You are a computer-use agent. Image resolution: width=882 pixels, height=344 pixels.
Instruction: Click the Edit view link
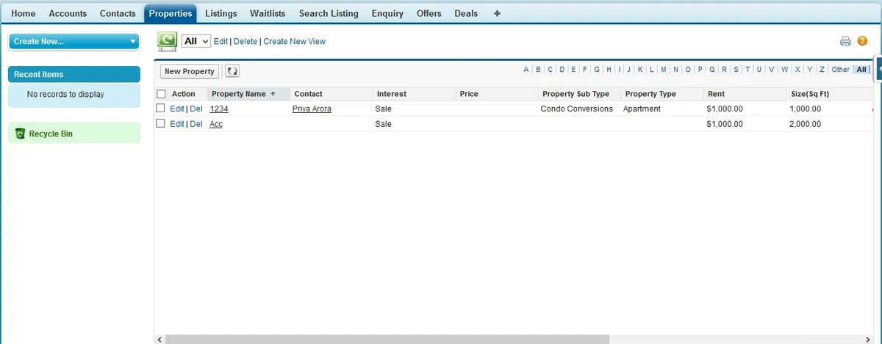pos(220,42)
